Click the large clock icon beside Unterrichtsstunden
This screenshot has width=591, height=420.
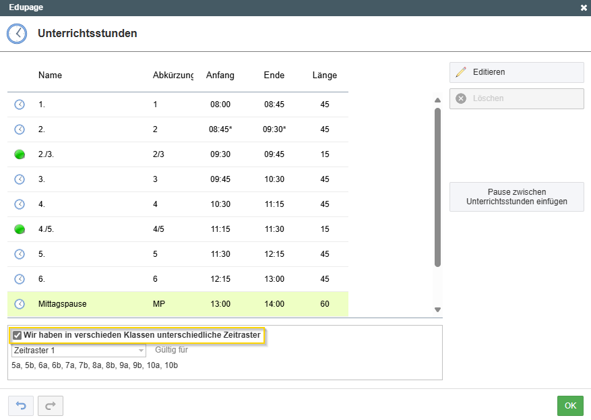click(17, 34)
